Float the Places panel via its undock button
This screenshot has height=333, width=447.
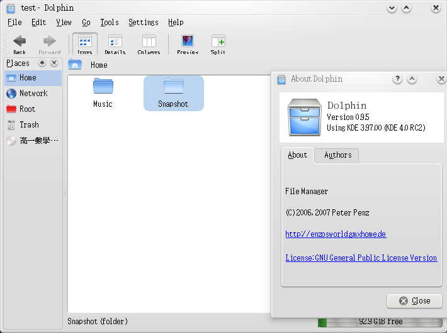pyautogui.click(x=42, y=63)
